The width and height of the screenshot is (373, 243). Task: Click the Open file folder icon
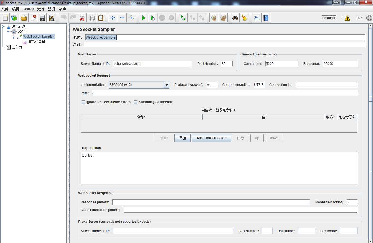pos(24,18)
